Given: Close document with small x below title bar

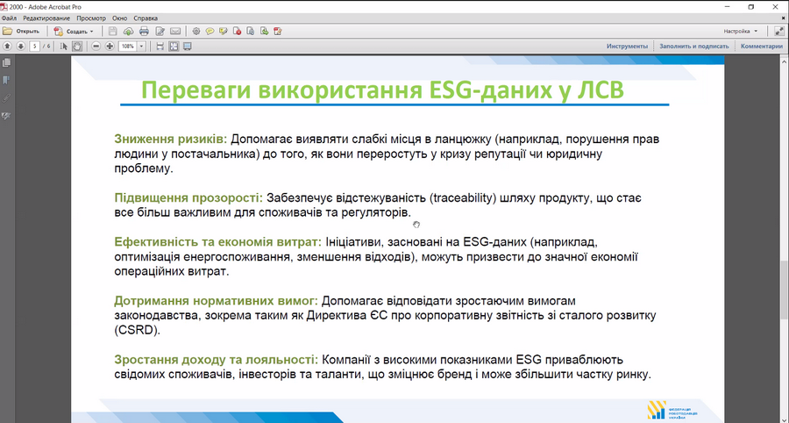Looking at the screenshot, I should point(783,18).
